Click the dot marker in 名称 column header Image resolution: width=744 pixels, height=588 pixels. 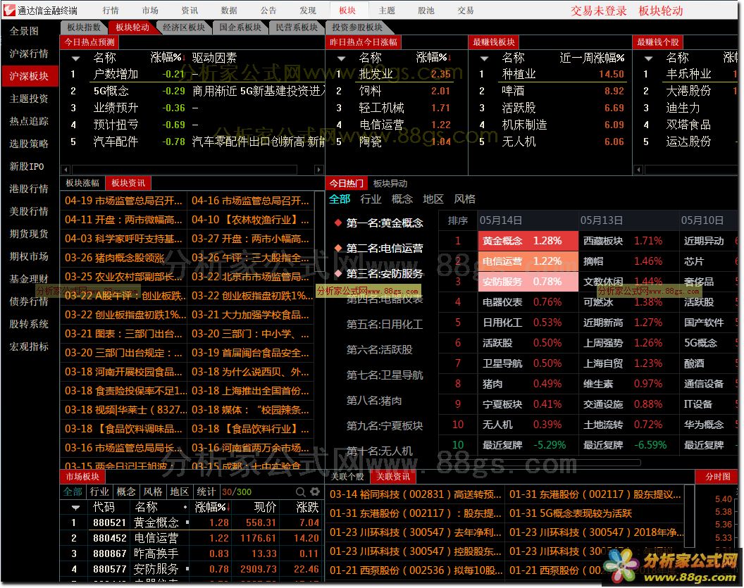click(185, 508)
